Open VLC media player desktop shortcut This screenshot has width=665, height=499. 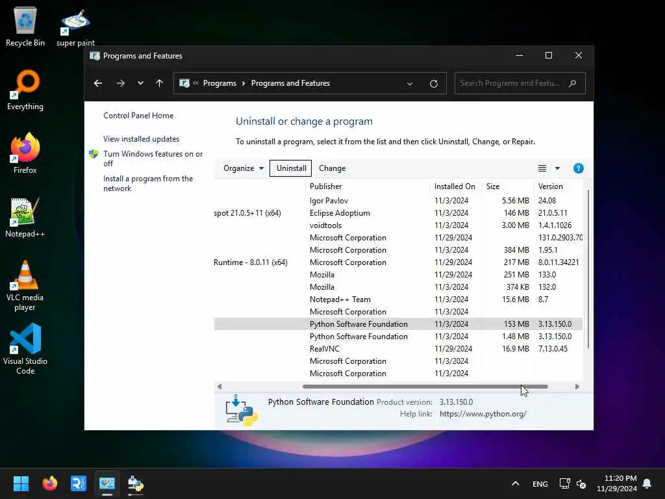coord(25,286)
